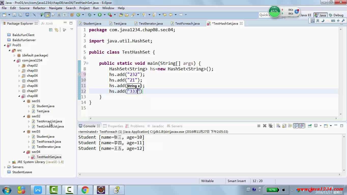
Task: Select TestHashSet.java in Package Explorer
Action: coord(49,157)
